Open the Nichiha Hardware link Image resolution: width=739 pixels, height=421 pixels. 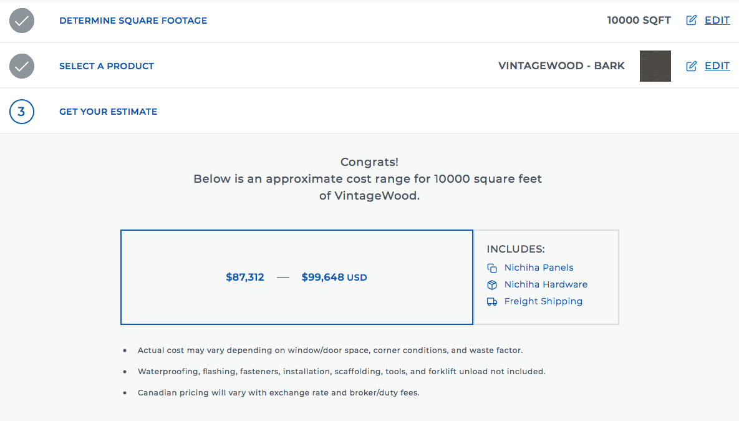click(x=546, y=284)
